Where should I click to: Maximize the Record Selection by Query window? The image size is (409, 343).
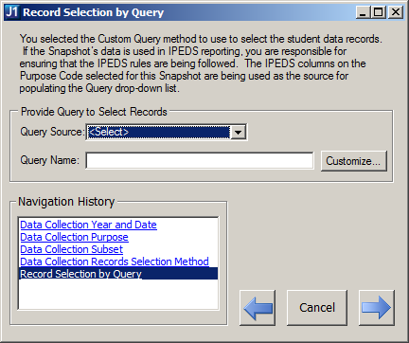click(378, 12)
